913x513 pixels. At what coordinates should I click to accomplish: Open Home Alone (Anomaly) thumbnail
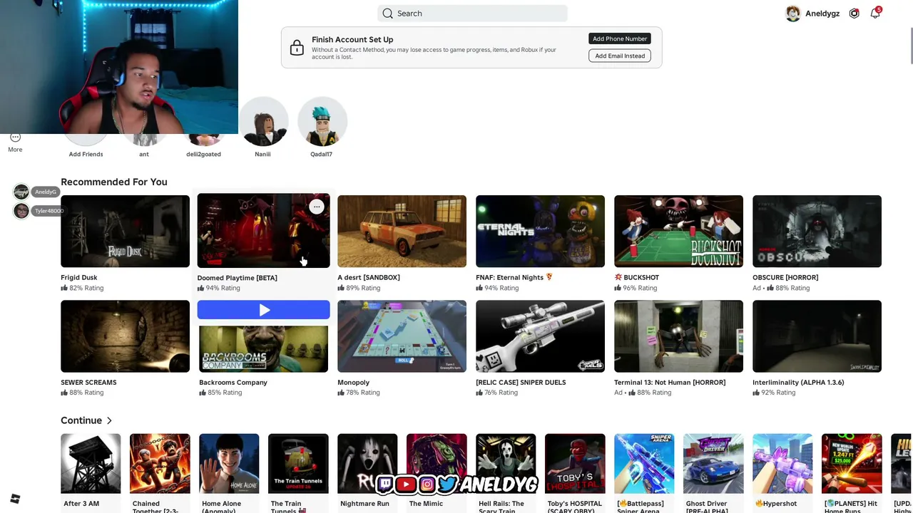(229, 463)
